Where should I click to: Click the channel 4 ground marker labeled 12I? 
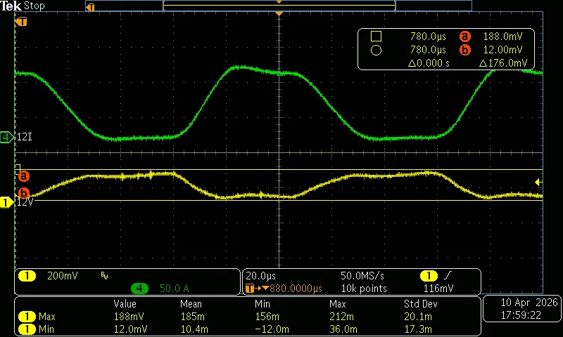[x=7, y=137]
